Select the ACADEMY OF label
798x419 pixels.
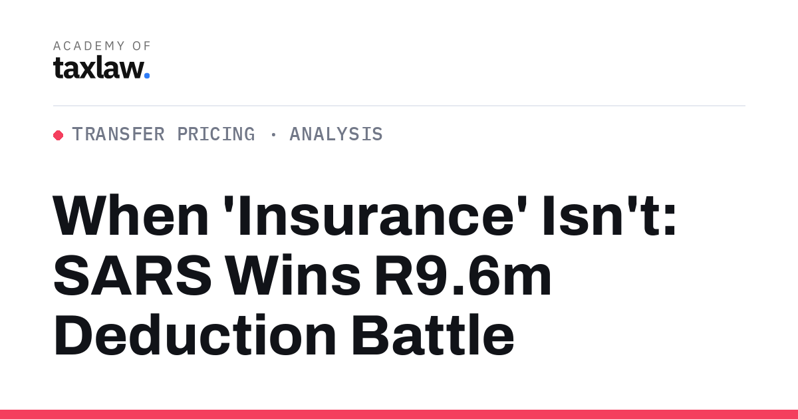(x=102, y=46)
